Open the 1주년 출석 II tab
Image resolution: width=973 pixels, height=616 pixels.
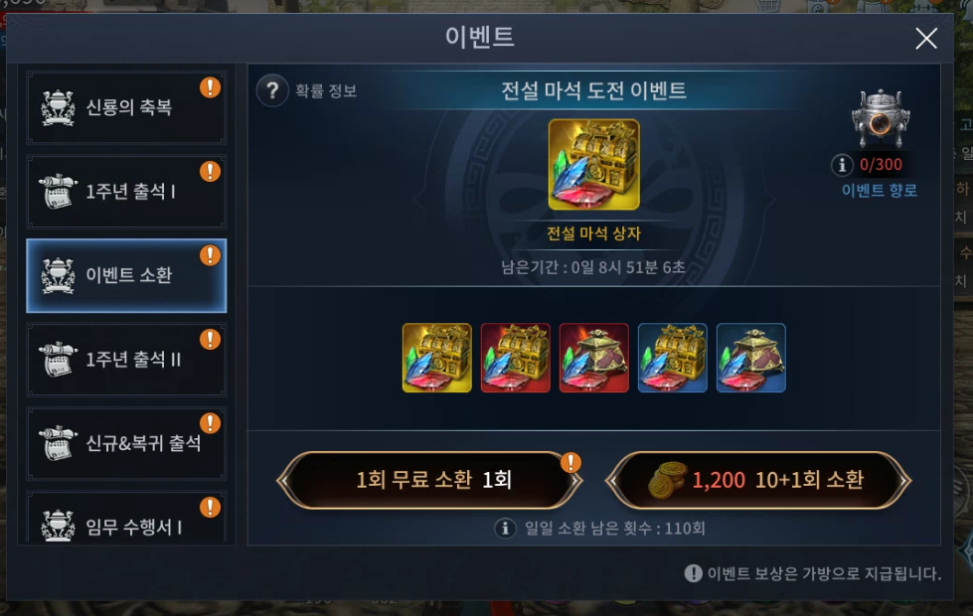(x=126, y=359)
